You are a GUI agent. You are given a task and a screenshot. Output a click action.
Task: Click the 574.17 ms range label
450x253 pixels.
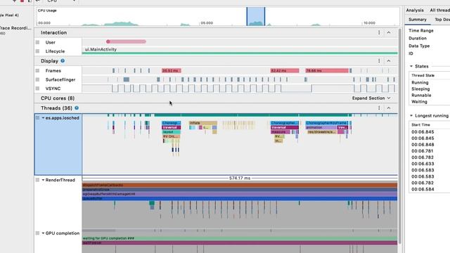click(240, 178)
